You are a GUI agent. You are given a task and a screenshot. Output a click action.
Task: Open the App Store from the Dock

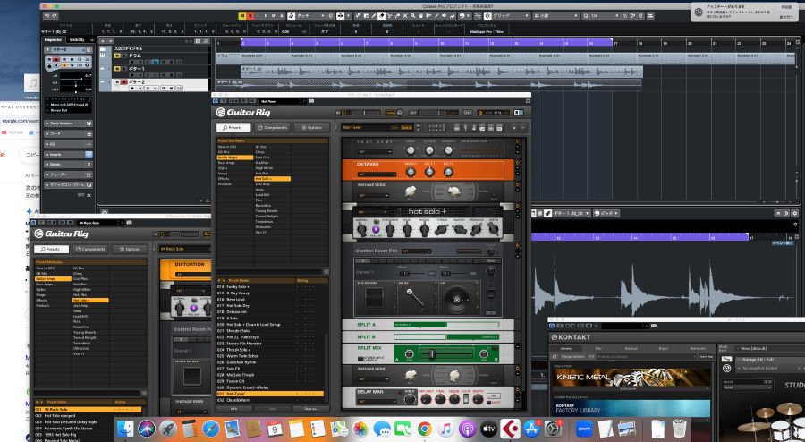(531, 429)
